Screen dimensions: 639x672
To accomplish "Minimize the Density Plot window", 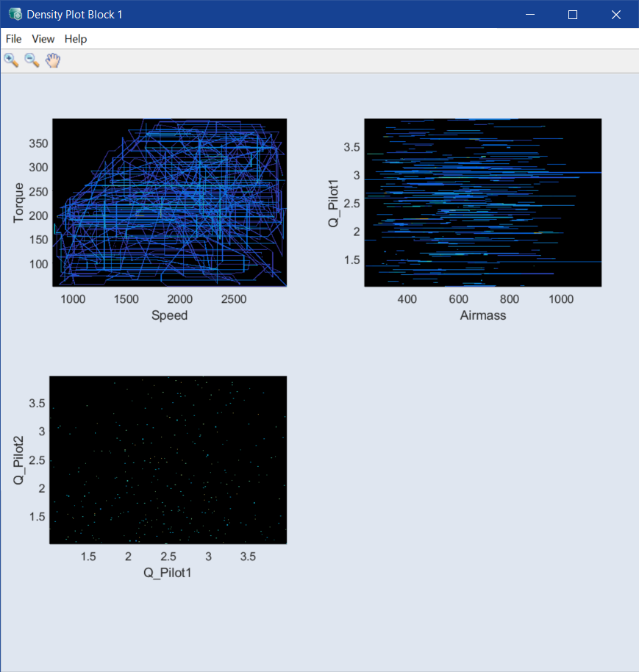I will click(529, 14).
